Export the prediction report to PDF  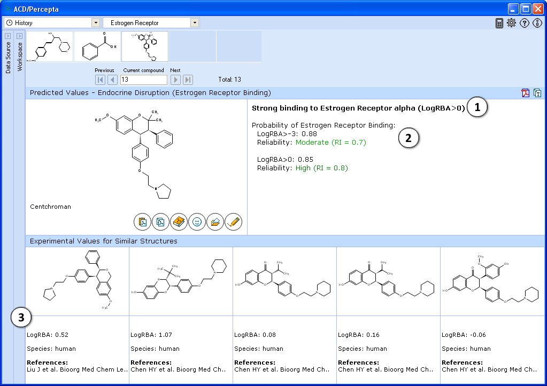pos(526,93)
